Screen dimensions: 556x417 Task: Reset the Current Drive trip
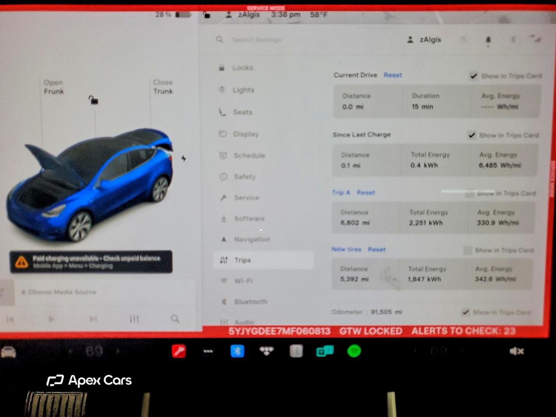point(393,75)
